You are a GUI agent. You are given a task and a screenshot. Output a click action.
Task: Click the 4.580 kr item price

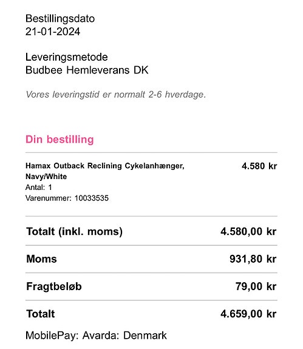pyautogui.click(x=259, y=166)
